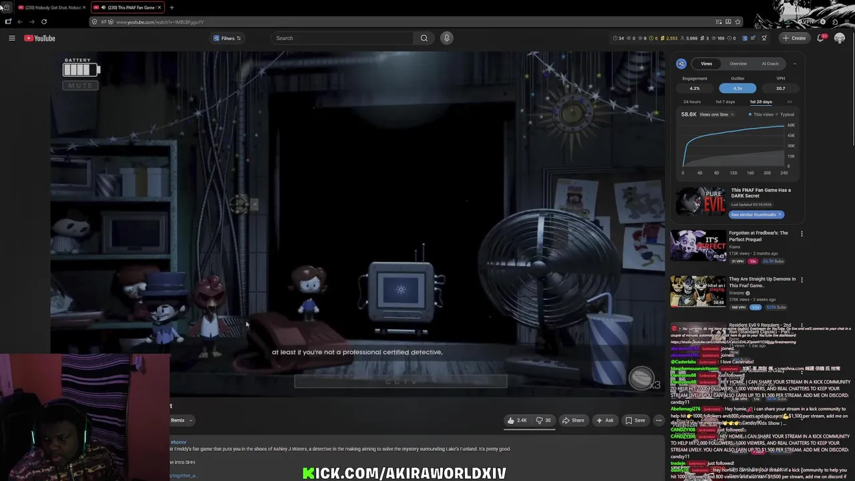Click the MUTE indicator in the video
Image resolution: width=855 pixels, height=481 pixels.
(80, 85)
